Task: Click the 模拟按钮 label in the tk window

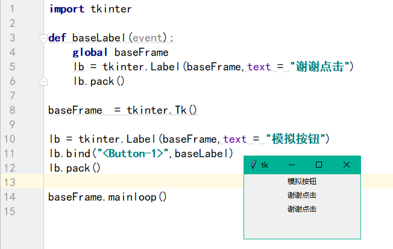Action: (x=302, y=181)
